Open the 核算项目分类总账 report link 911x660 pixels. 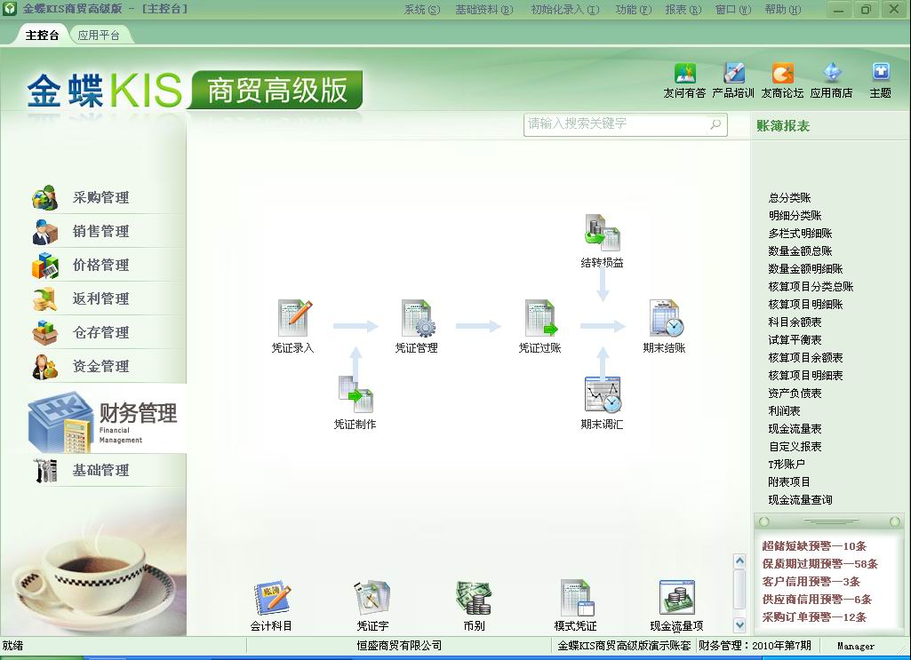coord(811,287)
